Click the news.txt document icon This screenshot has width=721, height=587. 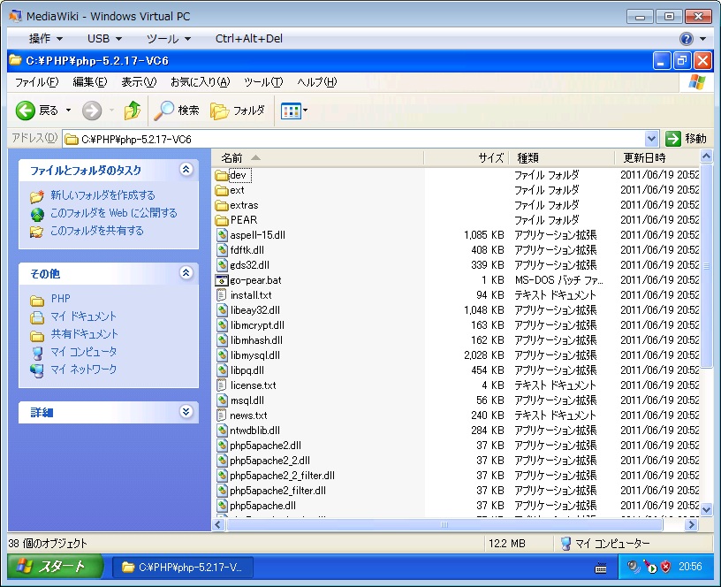222,415
